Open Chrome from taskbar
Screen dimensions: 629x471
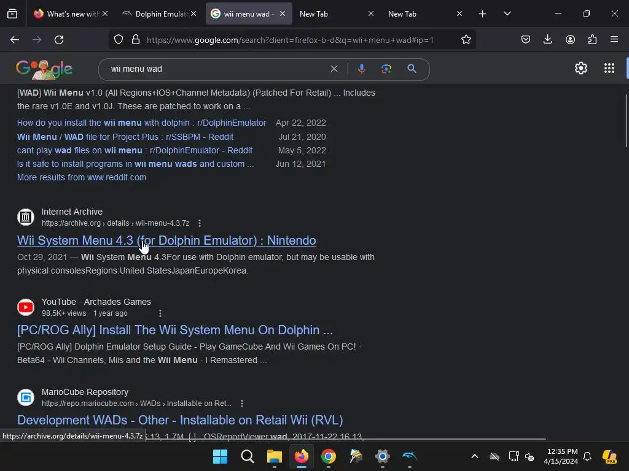(329, 456)
